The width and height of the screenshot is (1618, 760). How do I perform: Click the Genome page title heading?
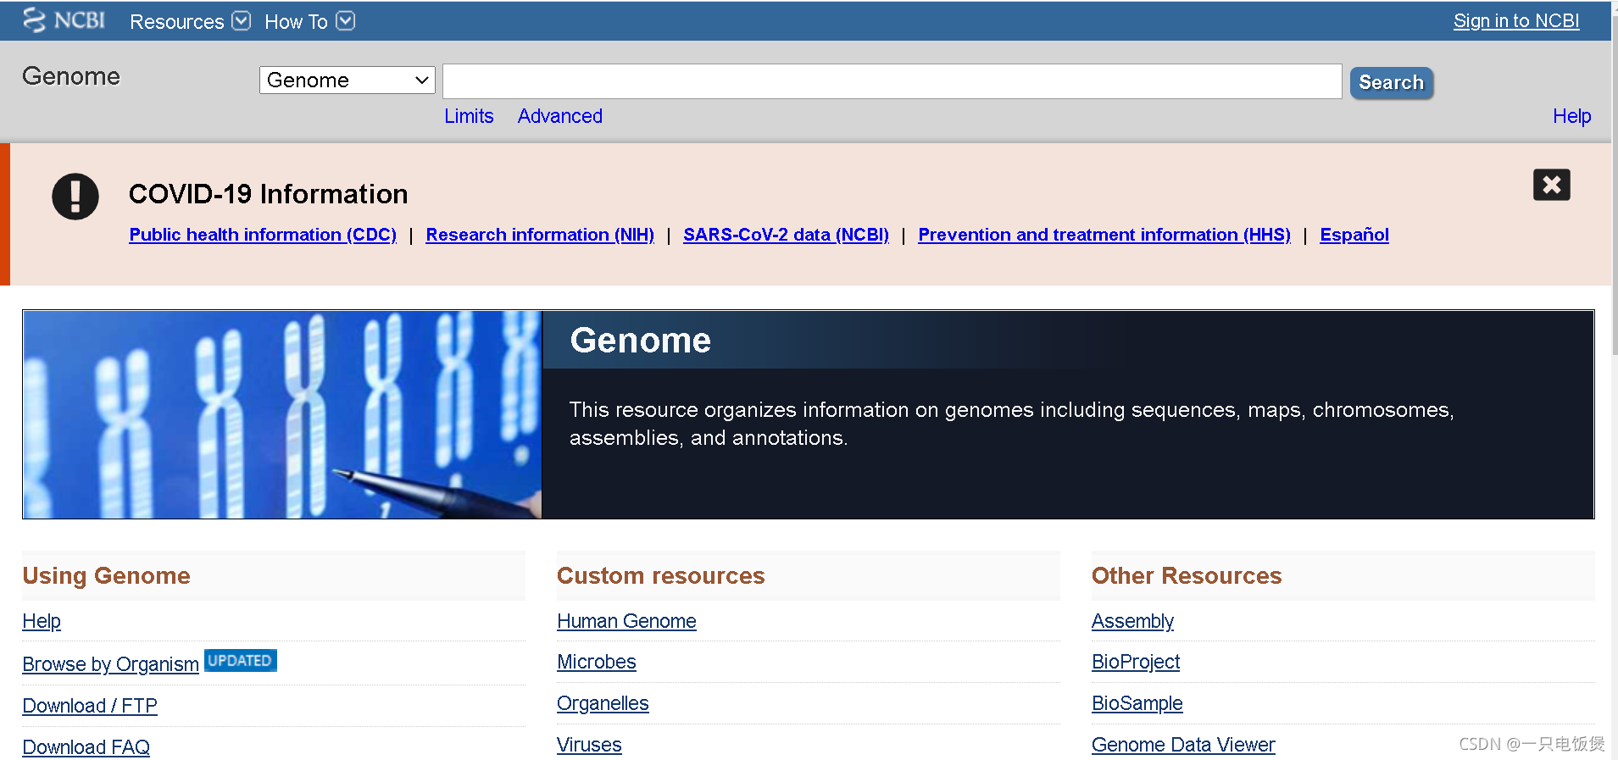pyautogui.click(x=641, y=340)
